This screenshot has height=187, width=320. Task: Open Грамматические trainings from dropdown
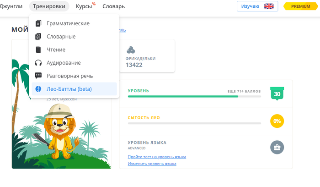74,23
